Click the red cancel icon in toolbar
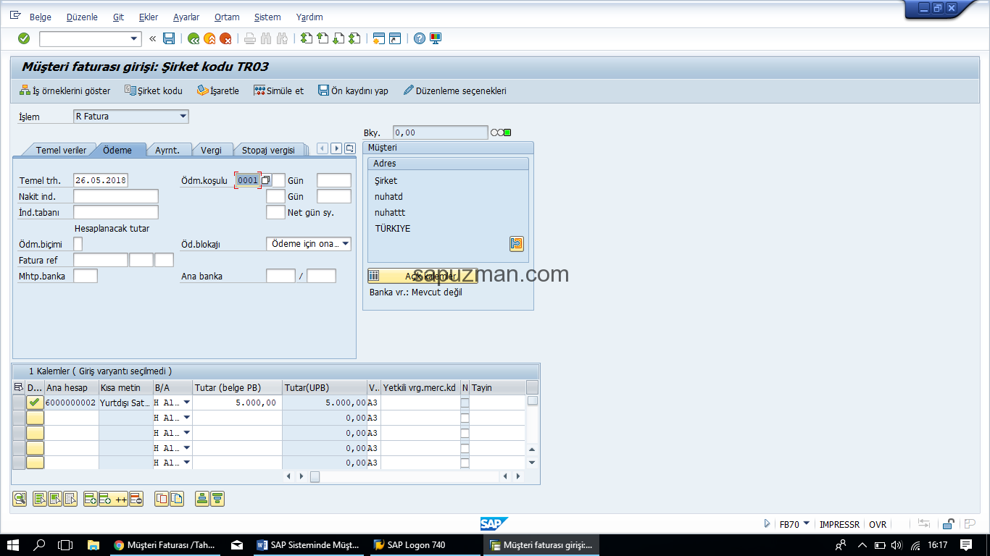Screen dimensions: 990x556 tap(225, 38)
